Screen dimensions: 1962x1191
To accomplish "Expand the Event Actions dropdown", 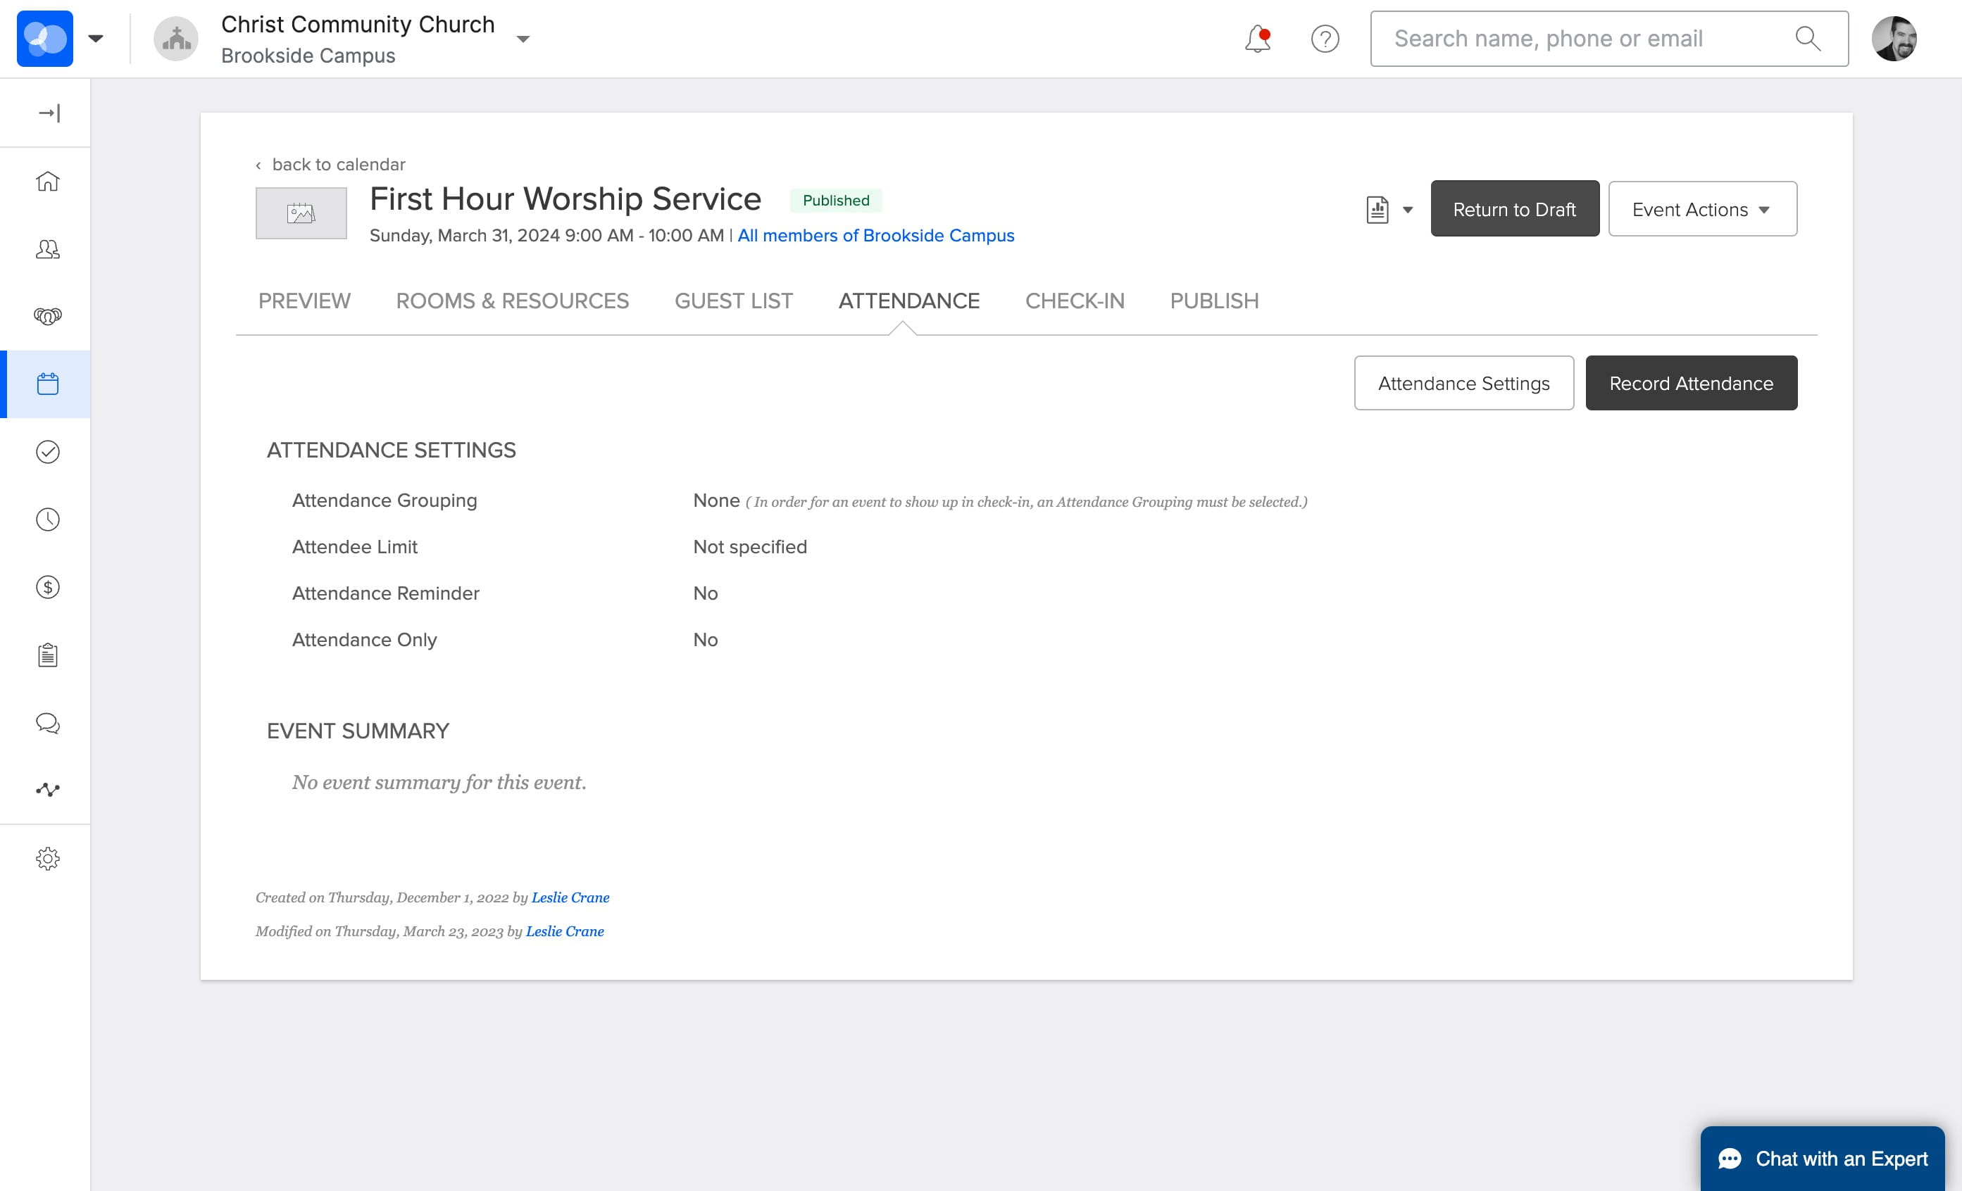I will [x=1702, y=208].
